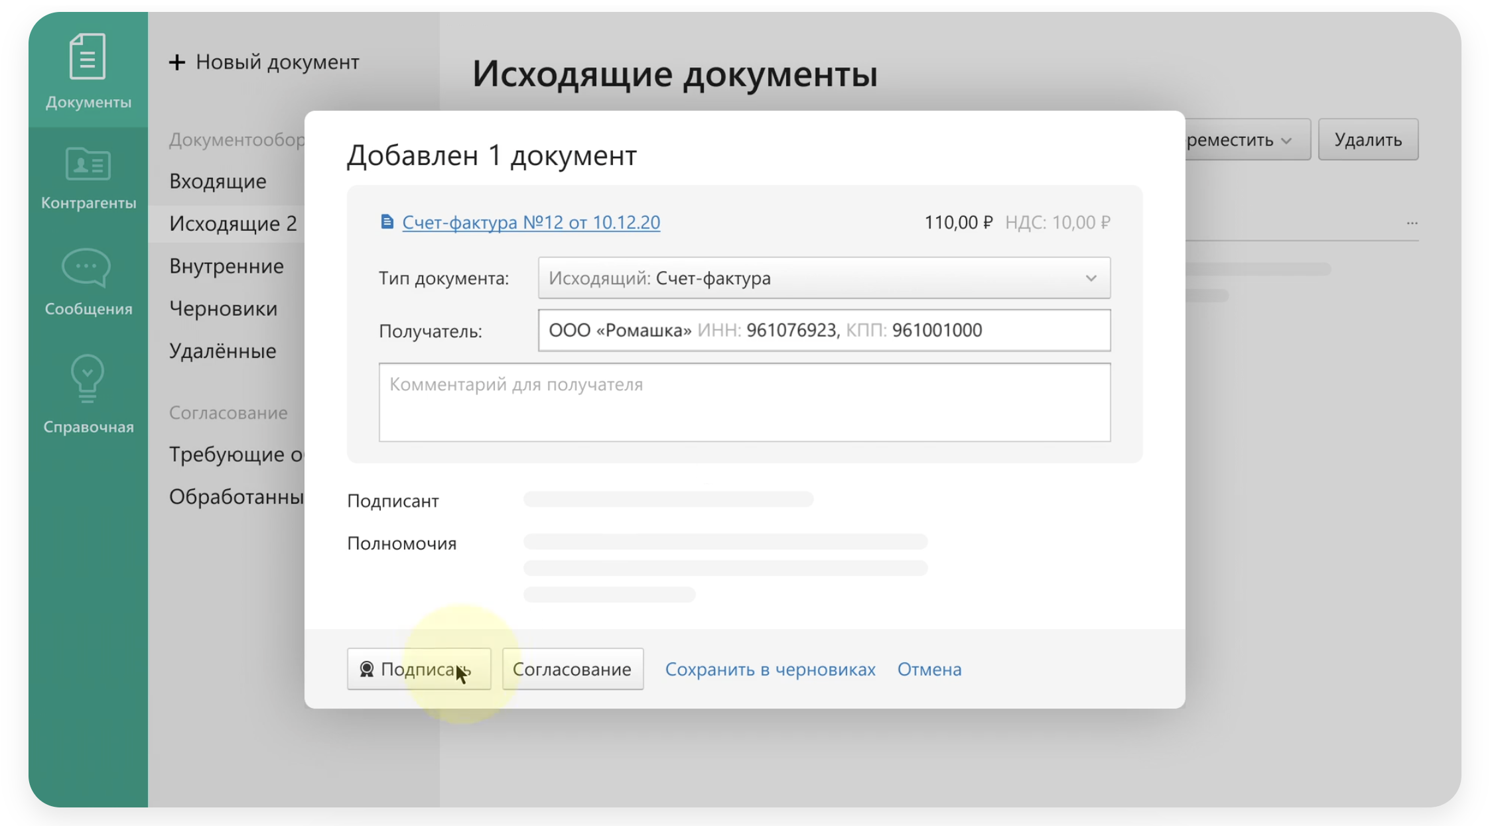This screenshot has height=826, width=1490.
Task: Open the Документы section icon
Action: pyautogui.click(x=88, y=57)
